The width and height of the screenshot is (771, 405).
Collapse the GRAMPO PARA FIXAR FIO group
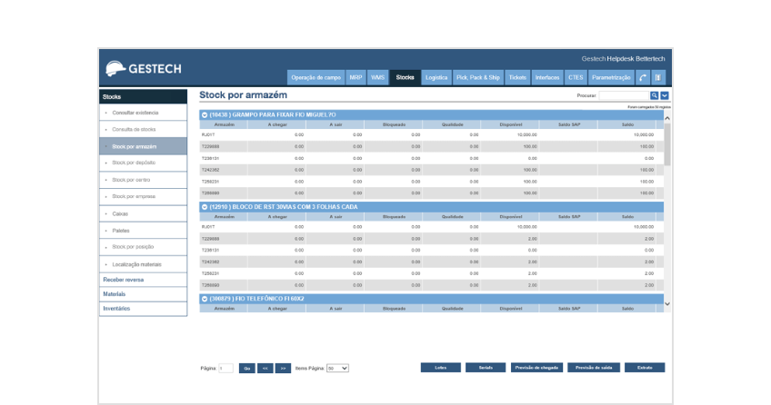205,115
